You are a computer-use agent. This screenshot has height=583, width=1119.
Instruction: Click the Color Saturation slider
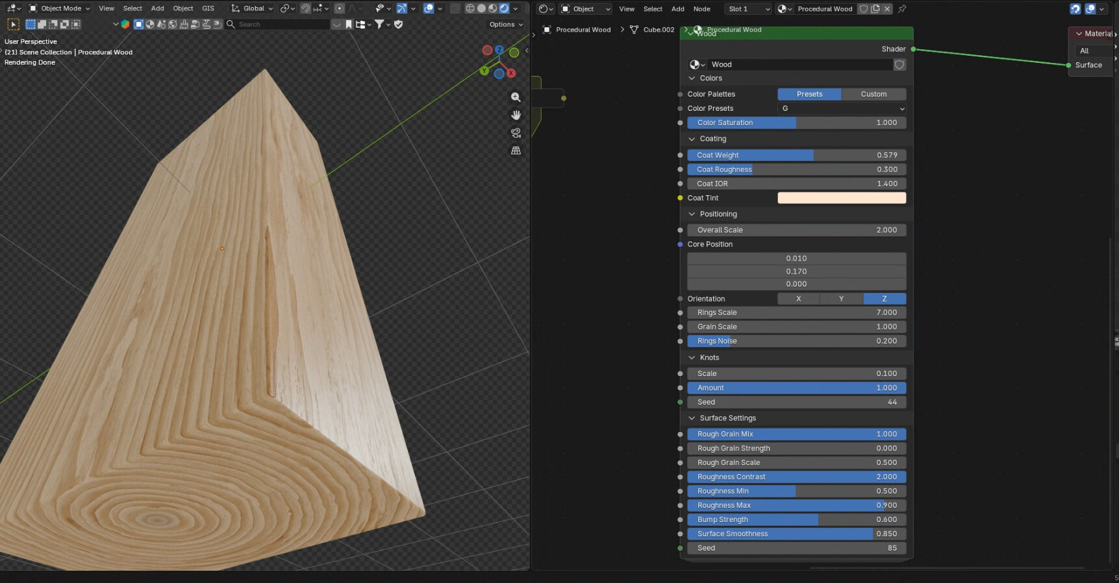[797, 123]
